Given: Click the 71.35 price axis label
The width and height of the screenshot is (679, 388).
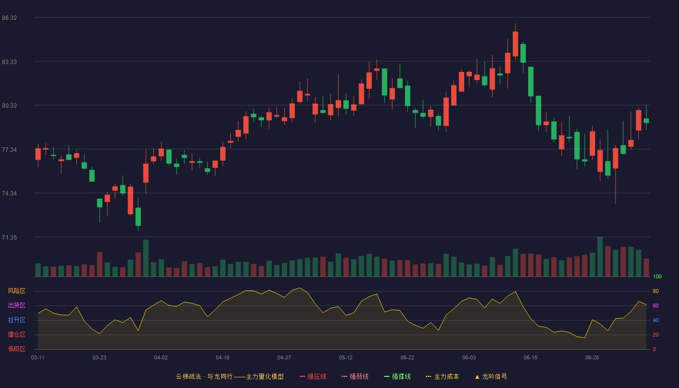Looking at the screenshot, I should 9,238.
